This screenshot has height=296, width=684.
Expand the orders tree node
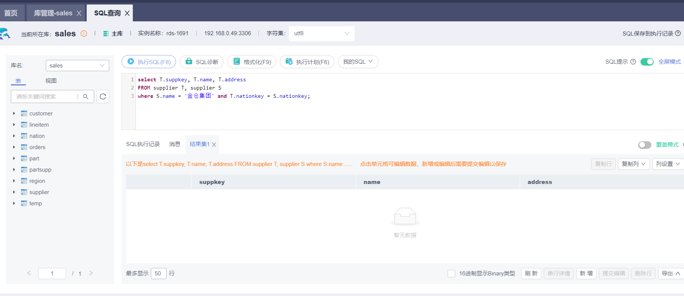click(14, 147)
